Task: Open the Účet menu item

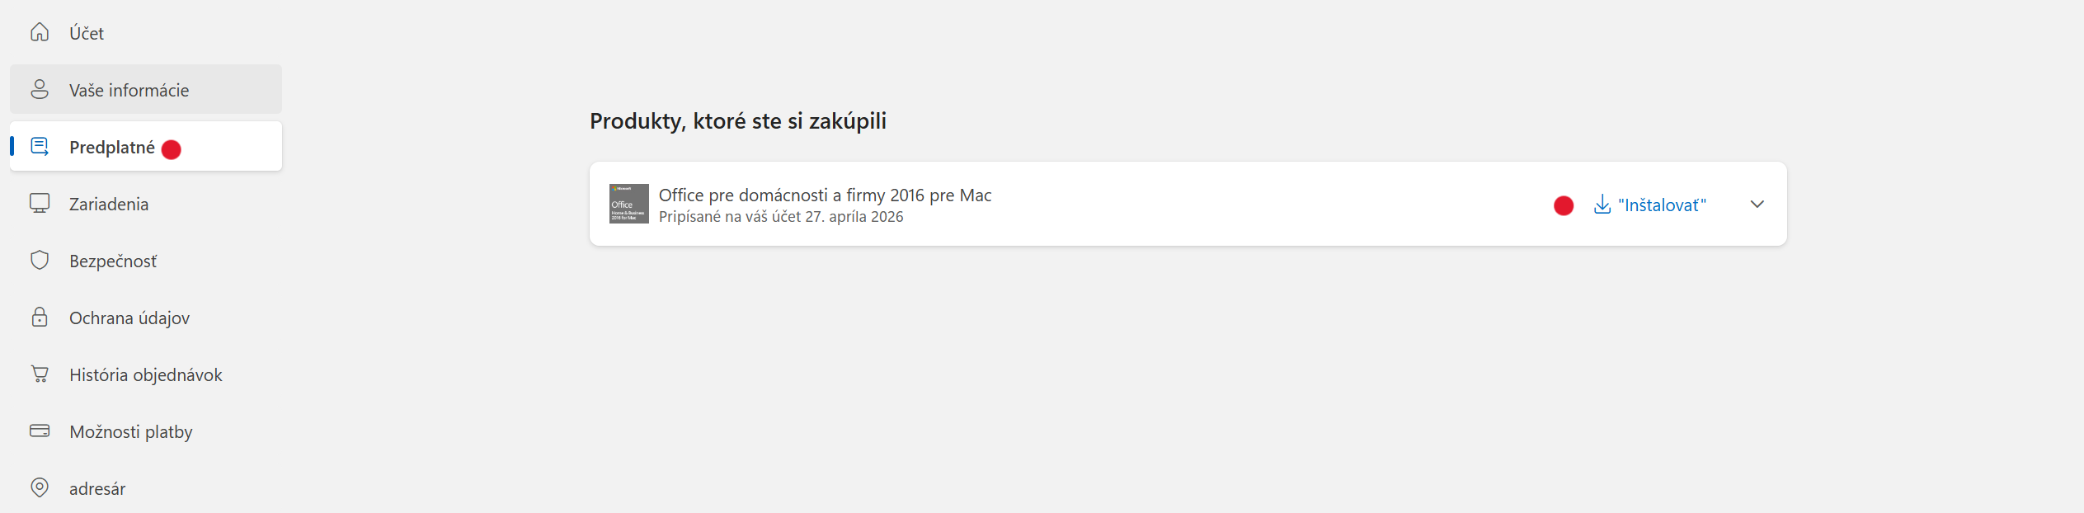Action: [87, 33]
